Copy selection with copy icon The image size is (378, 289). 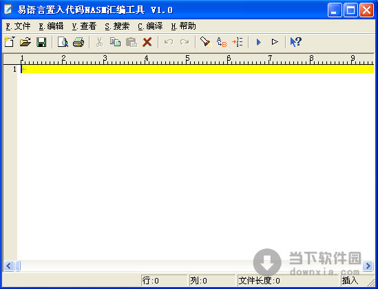point(115,42)
